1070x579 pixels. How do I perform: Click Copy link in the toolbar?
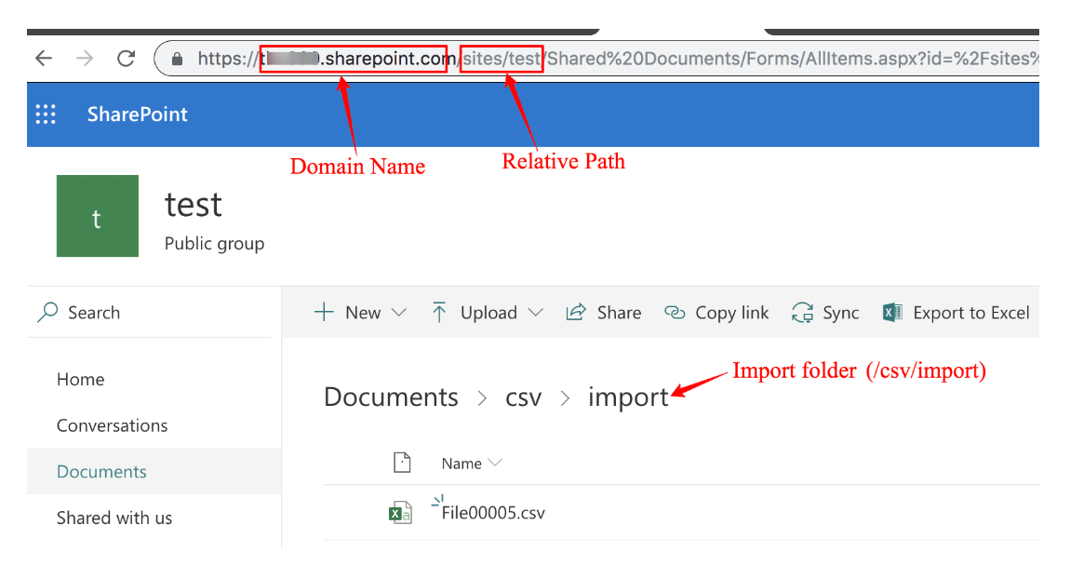[x=716, y=313]
